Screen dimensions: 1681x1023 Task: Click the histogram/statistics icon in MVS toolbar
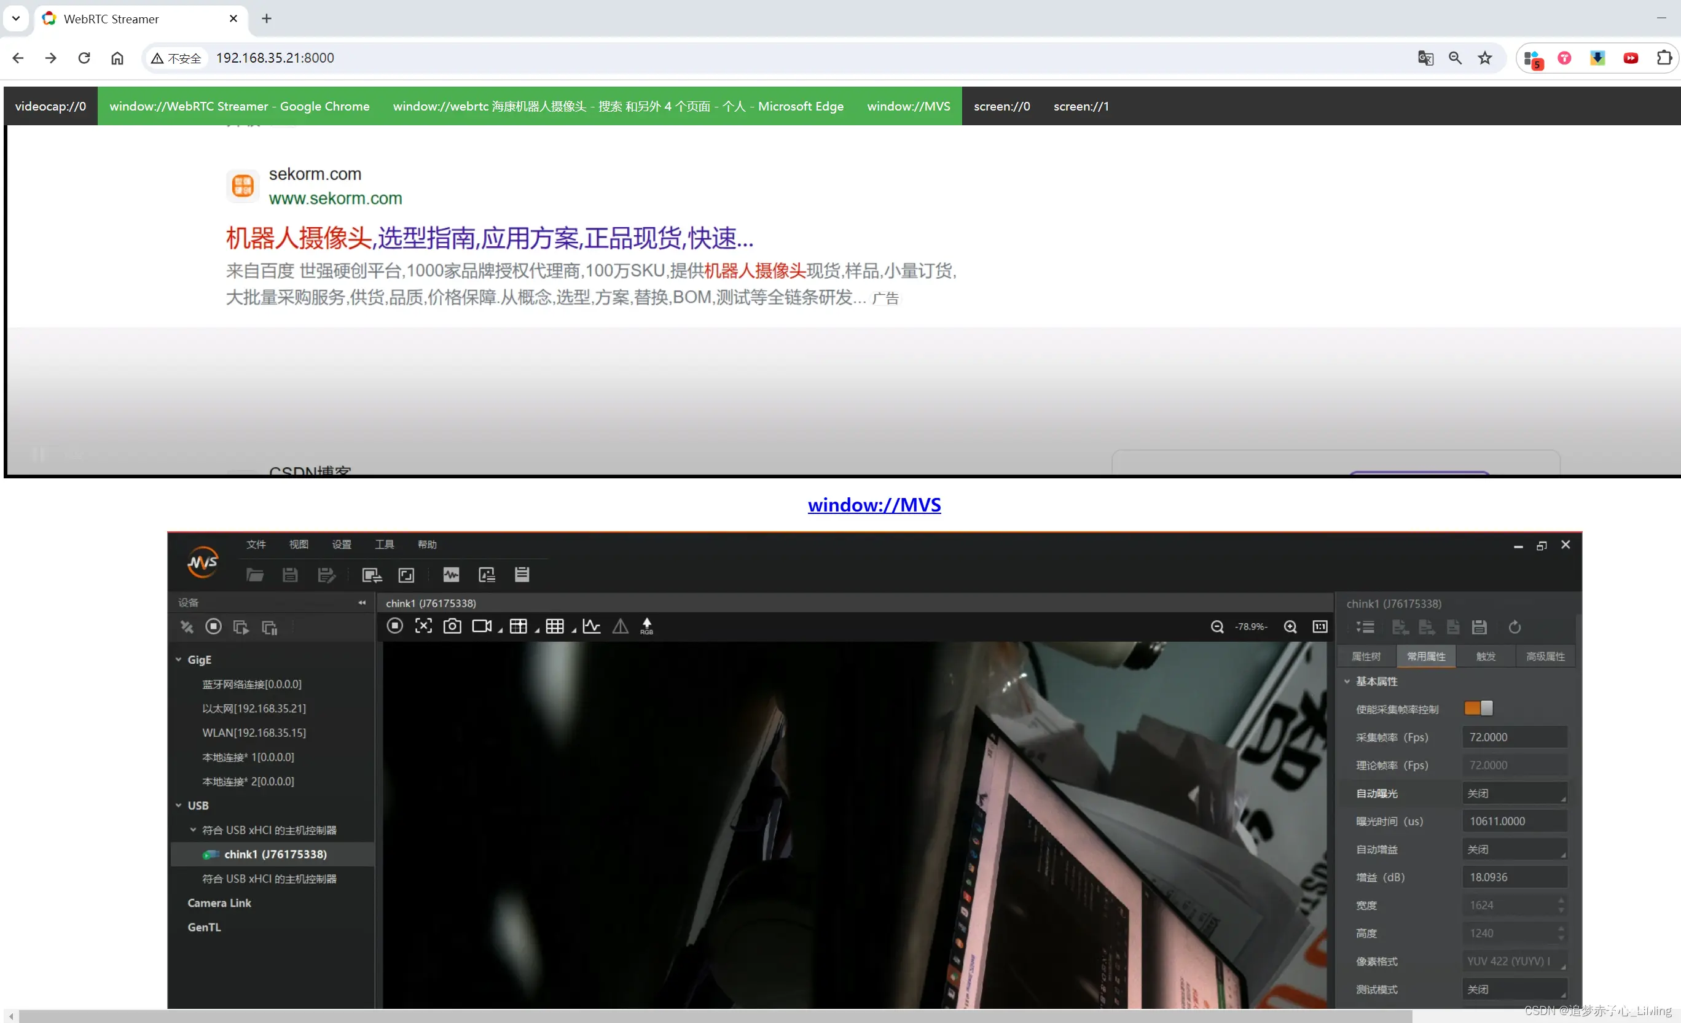tap(591, 626)
